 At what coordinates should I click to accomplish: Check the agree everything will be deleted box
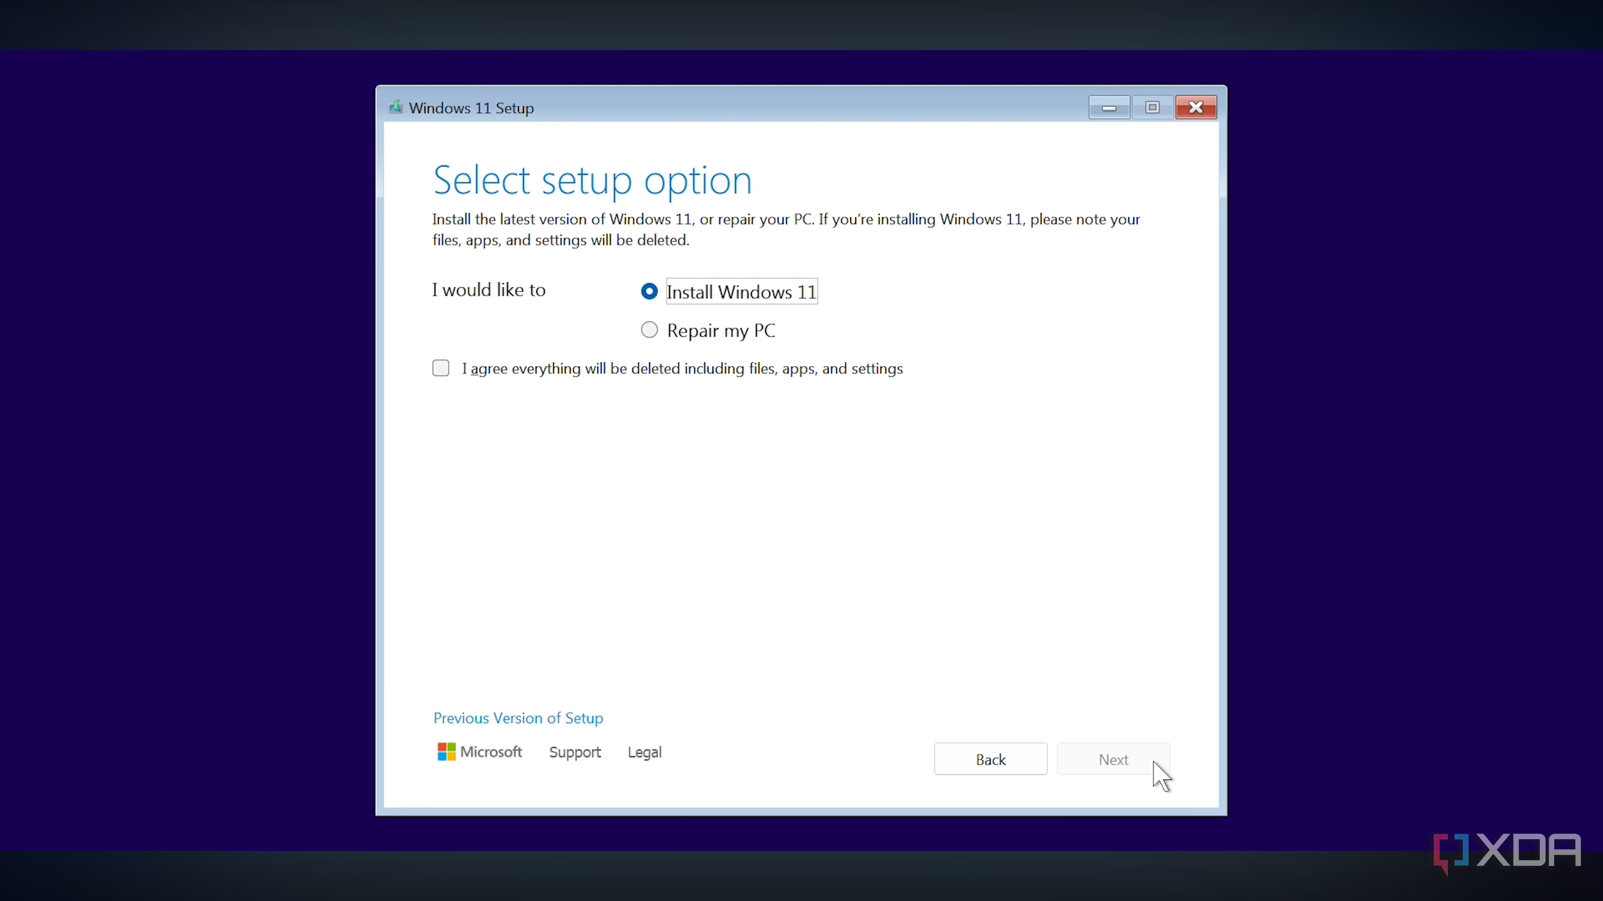pyautogui.click(x=441, y=368)
